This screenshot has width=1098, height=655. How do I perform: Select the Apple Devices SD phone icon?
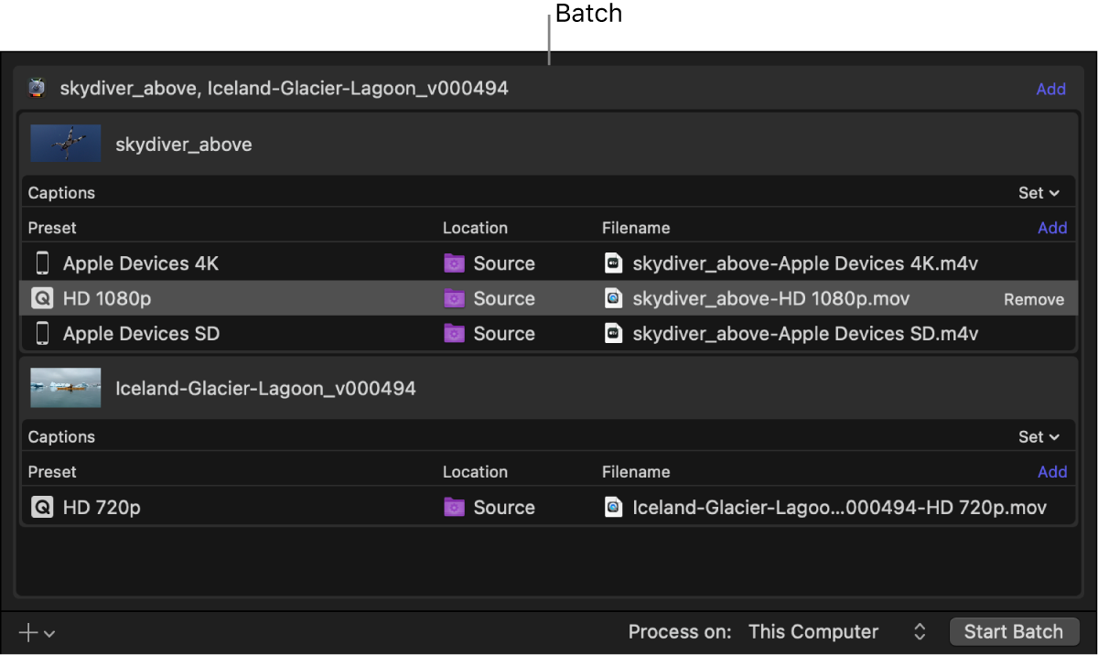(42, 333)
